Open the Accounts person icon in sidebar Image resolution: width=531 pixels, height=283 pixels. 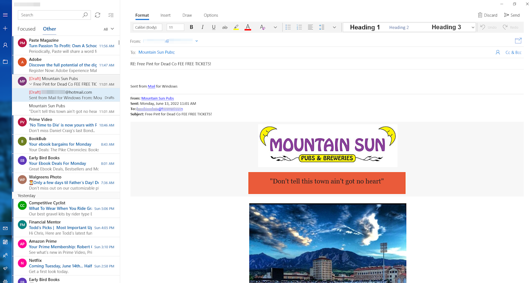point(5,45)
